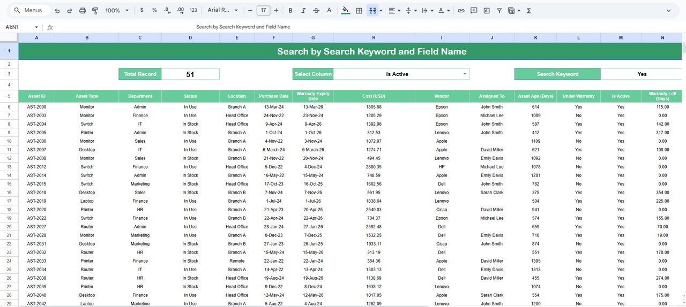Click the cost value 2880.35
The height and width of the screenshot is (307, 686).
pos(374,167)
